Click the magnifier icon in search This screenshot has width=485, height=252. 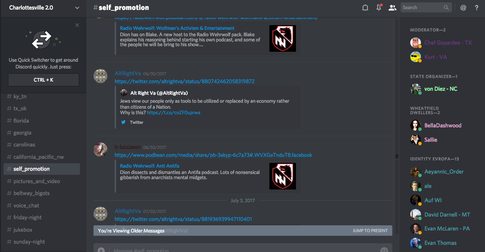pyautogui.click(x=446, y=8)
